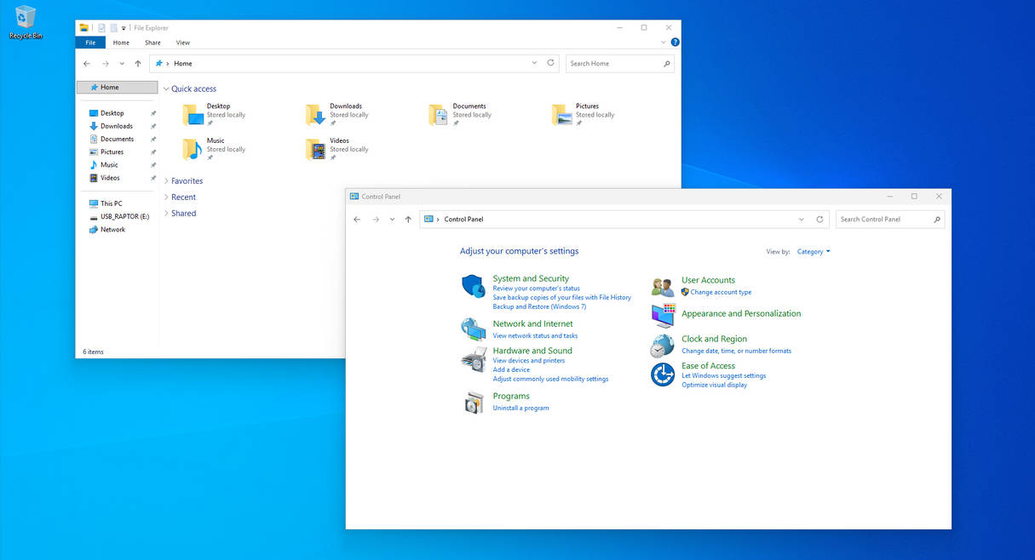Open the Recycle Bin desktop icon
The width and height of the screenshot is (1035, 560).
click(x=26, y=22)
